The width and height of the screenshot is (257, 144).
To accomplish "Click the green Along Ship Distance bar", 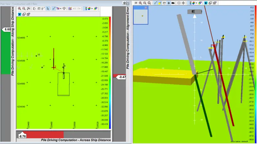I will point(6,52).
